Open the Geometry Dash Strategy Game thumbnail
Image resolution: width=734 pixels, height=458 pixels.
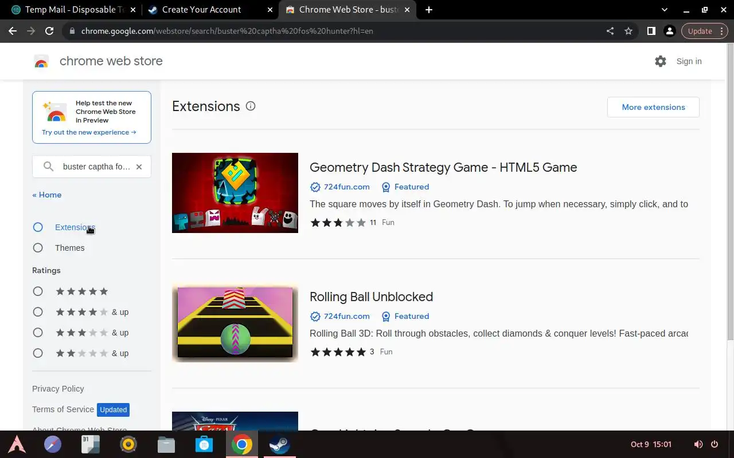[x=235, y=193]
